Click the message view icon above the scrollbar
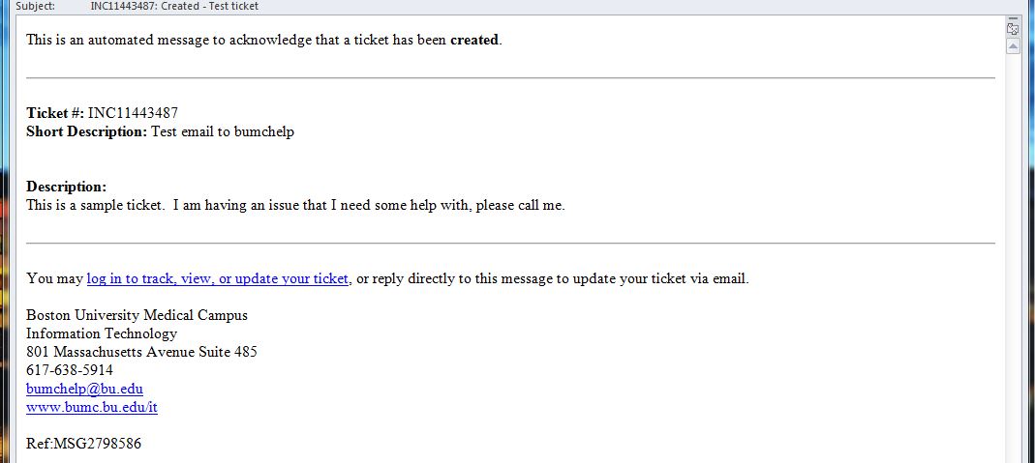Image resolution: width=1035 pixels, height=463 pixels. coord(1013,29)
